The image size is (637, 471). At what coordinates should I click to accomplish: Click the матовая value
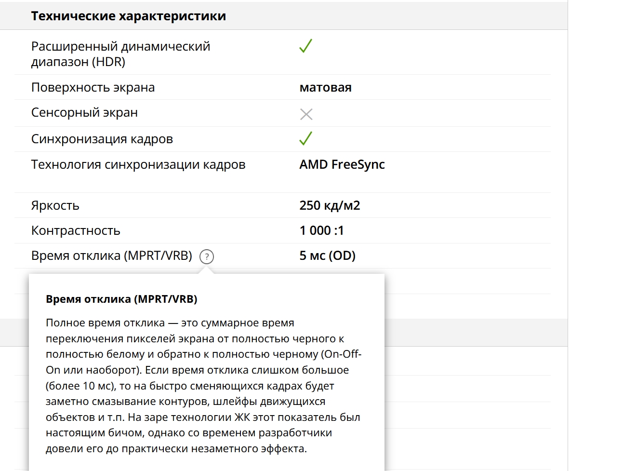pos(325,87)
